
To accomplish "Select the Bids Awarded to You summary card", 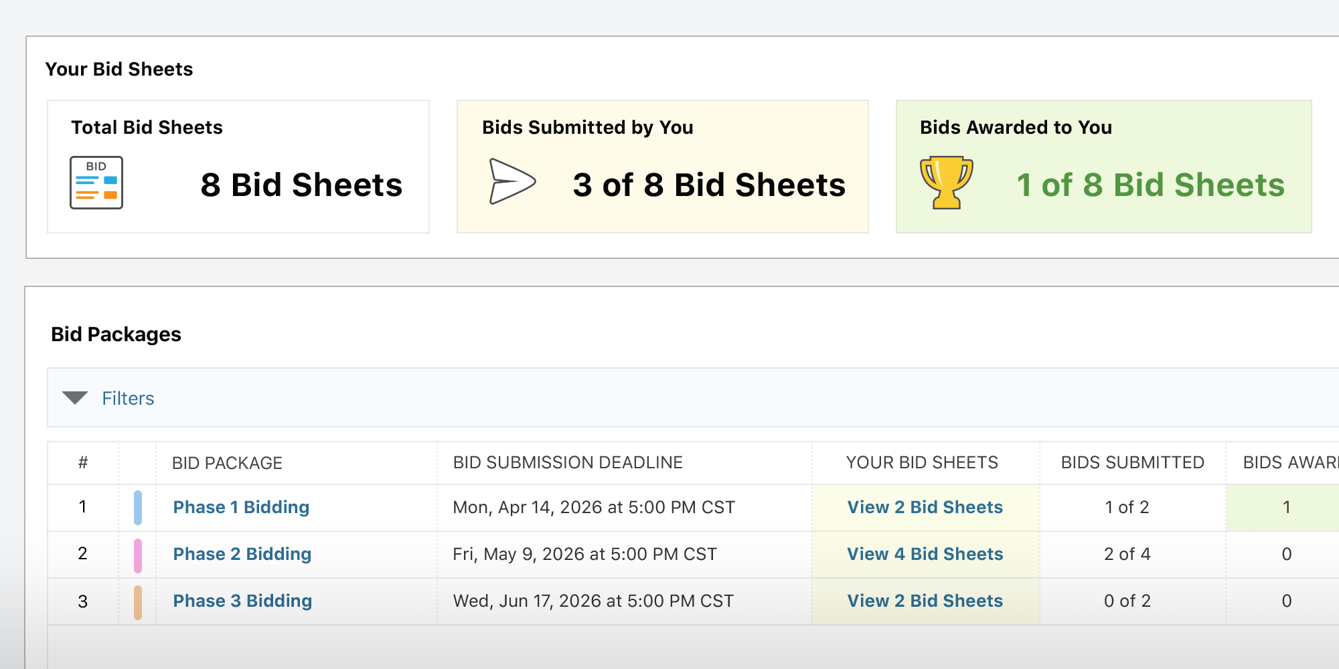I will pos(1103,166).
